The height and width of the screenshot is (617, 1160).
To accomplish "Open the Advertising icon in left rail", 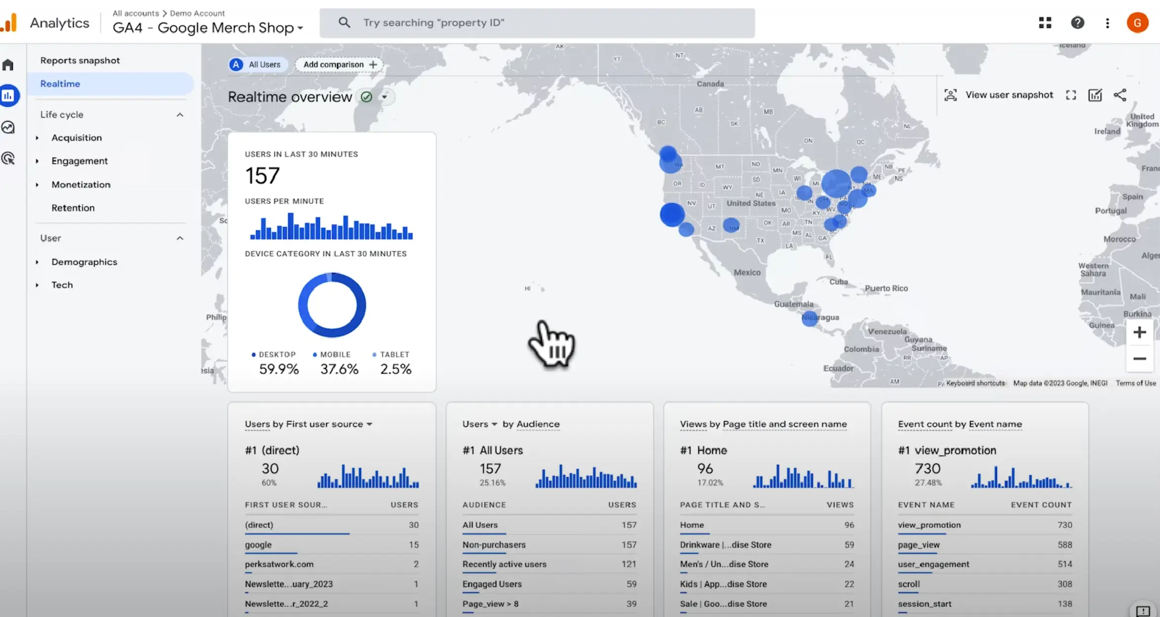I will pos(8,158).
